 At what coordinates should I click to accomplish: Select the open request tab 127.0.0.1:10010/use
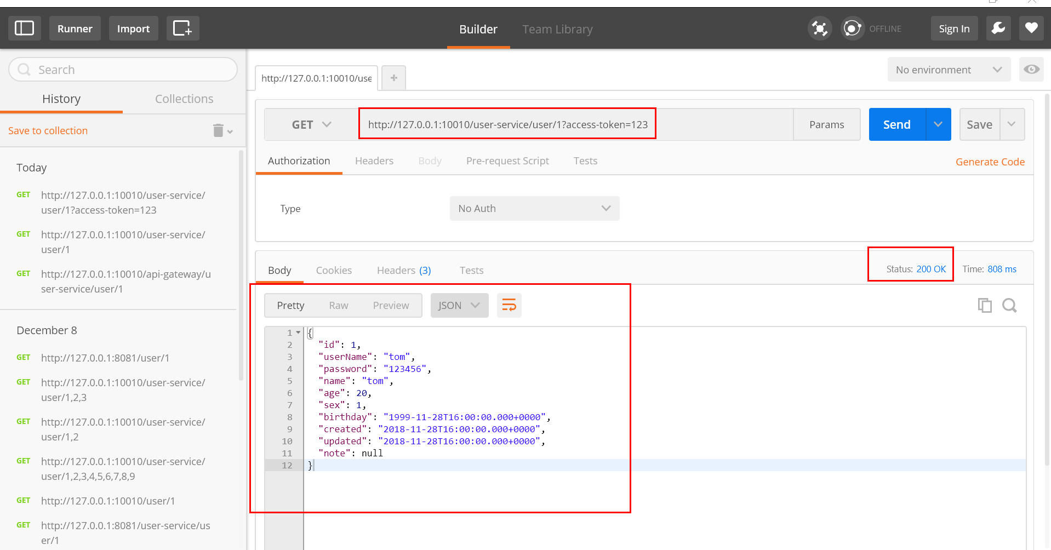[x=317, y=78]
